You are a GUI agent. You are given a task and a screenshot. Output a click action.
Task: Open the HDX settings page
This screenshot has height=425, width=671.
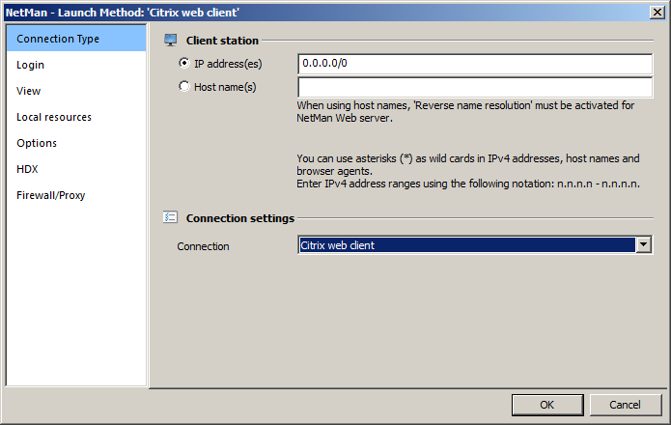tap(76, 169)
